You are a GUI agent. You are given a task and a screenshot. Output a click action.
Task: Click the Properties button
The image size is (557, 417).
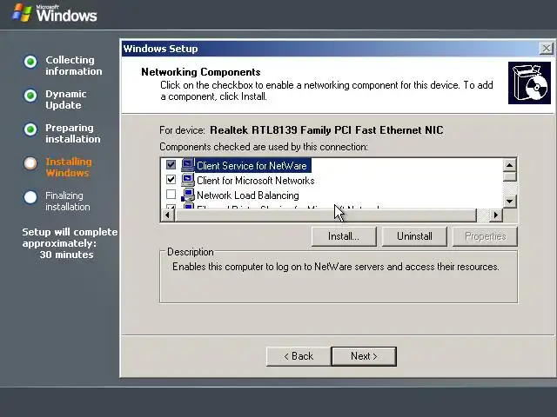click(485, 236)
